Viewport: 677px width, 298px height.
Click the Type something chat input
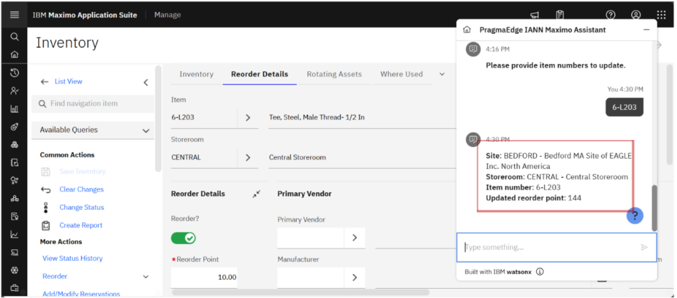[557, 247]
